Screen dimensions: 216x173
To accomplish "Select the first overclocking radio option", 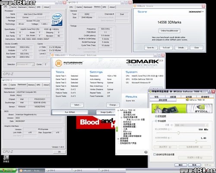I will coord(156,116).
